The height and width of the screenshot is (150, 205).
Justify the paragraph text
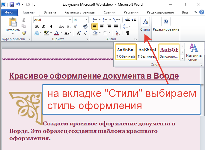tap(116, 26)
